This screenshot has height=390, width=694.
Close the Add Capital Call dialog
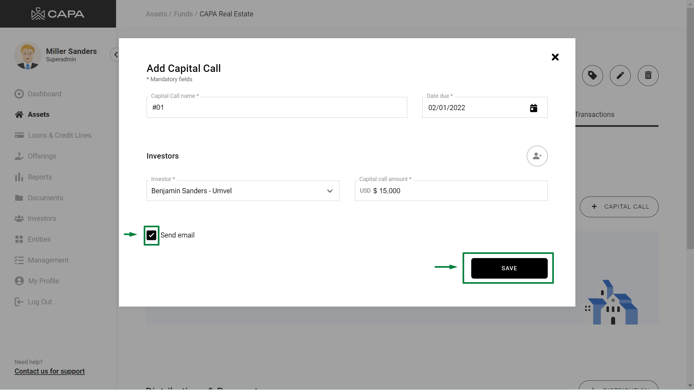click(555, 57)
